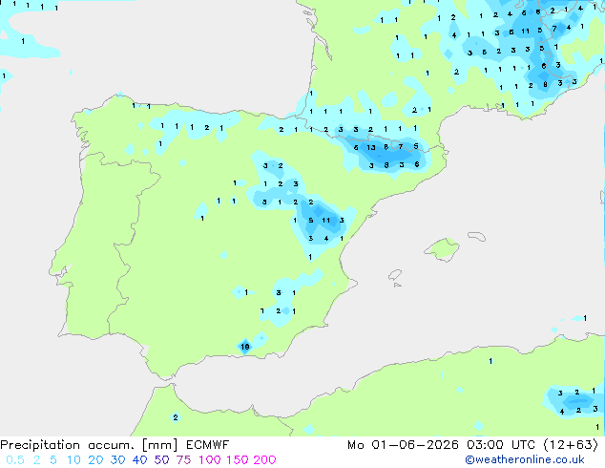
Task: Click the '(12+63)' forecast step label
Action: (x=571, y=445)
